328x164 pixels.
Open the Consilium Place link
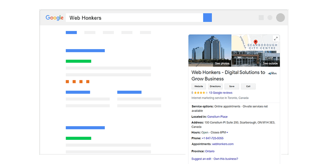(x=217, y=117)
